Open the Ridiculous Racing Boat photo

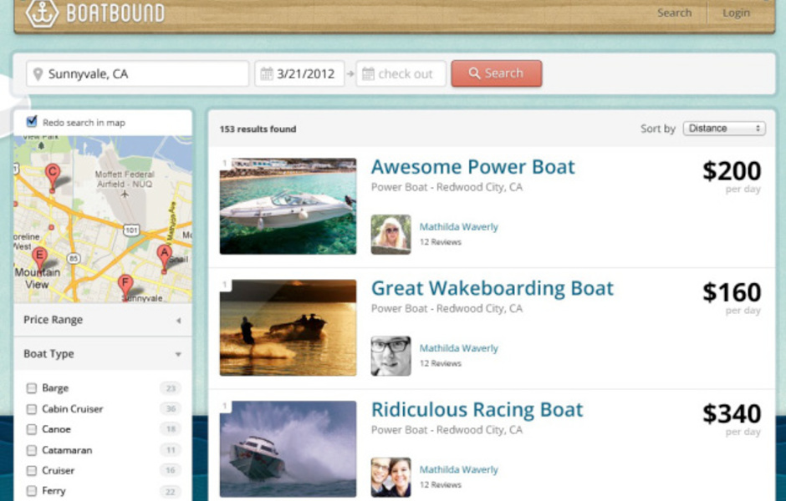[288, 449]
